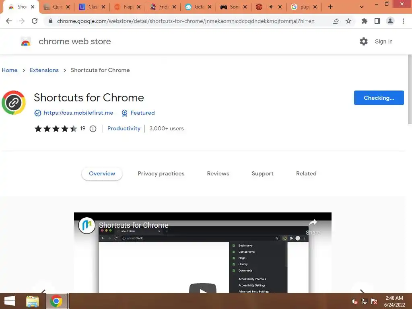Share this page via toolbar icon
This screenshot has width=412, height=309.
click(336, 21)
